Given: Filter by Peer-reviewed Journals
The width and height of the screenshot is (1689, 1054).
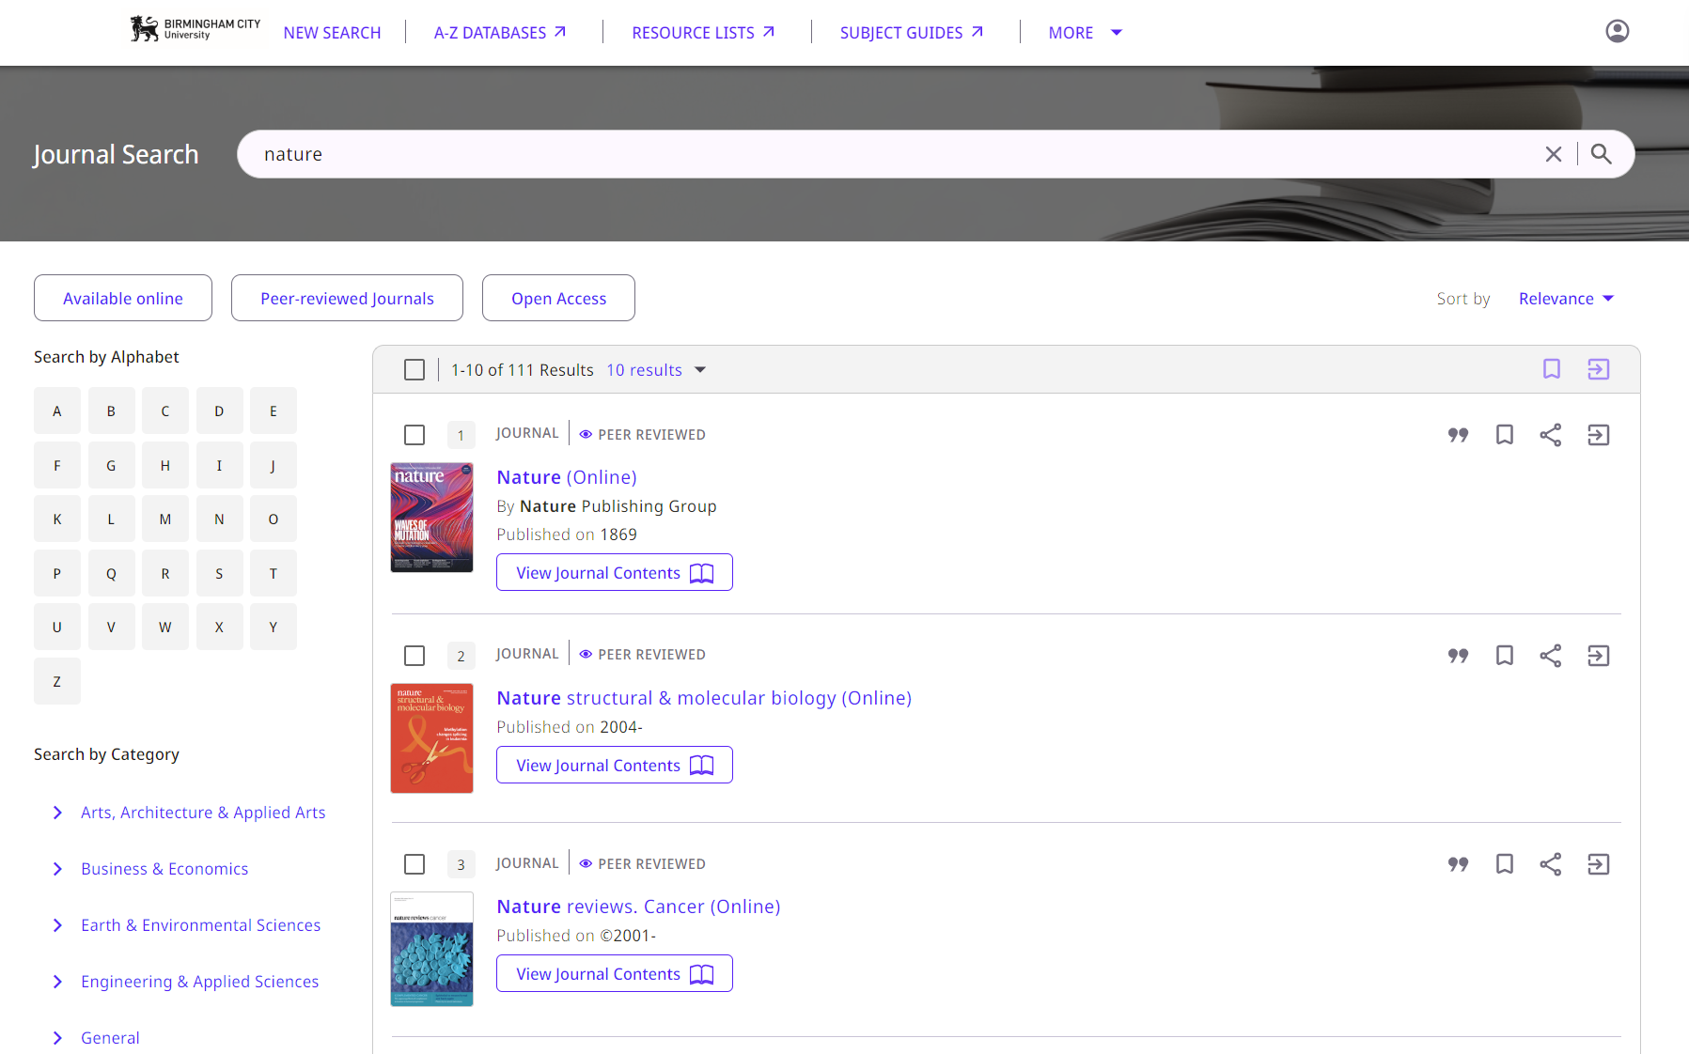Looking at the screenshot, I should click(347, 299).
